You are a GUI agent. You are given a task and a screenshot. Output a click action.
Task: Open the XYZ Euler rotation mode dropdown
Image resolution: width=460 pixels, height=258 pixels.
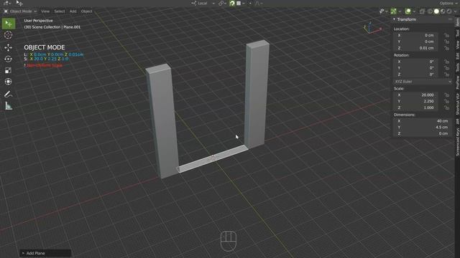point(423,82)
